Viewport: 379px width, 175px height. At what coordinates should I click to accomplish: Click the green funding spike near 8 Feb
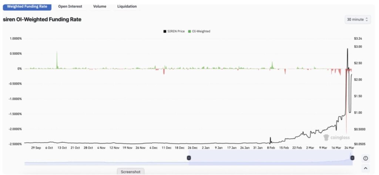pos(272,65)
